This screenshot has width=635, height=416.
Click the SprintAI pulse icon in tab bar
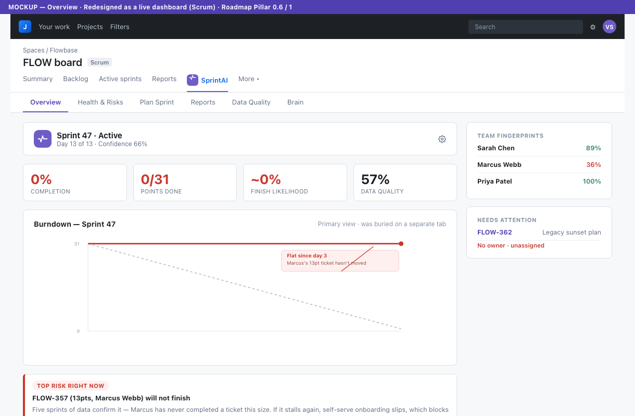coord(193,80)
